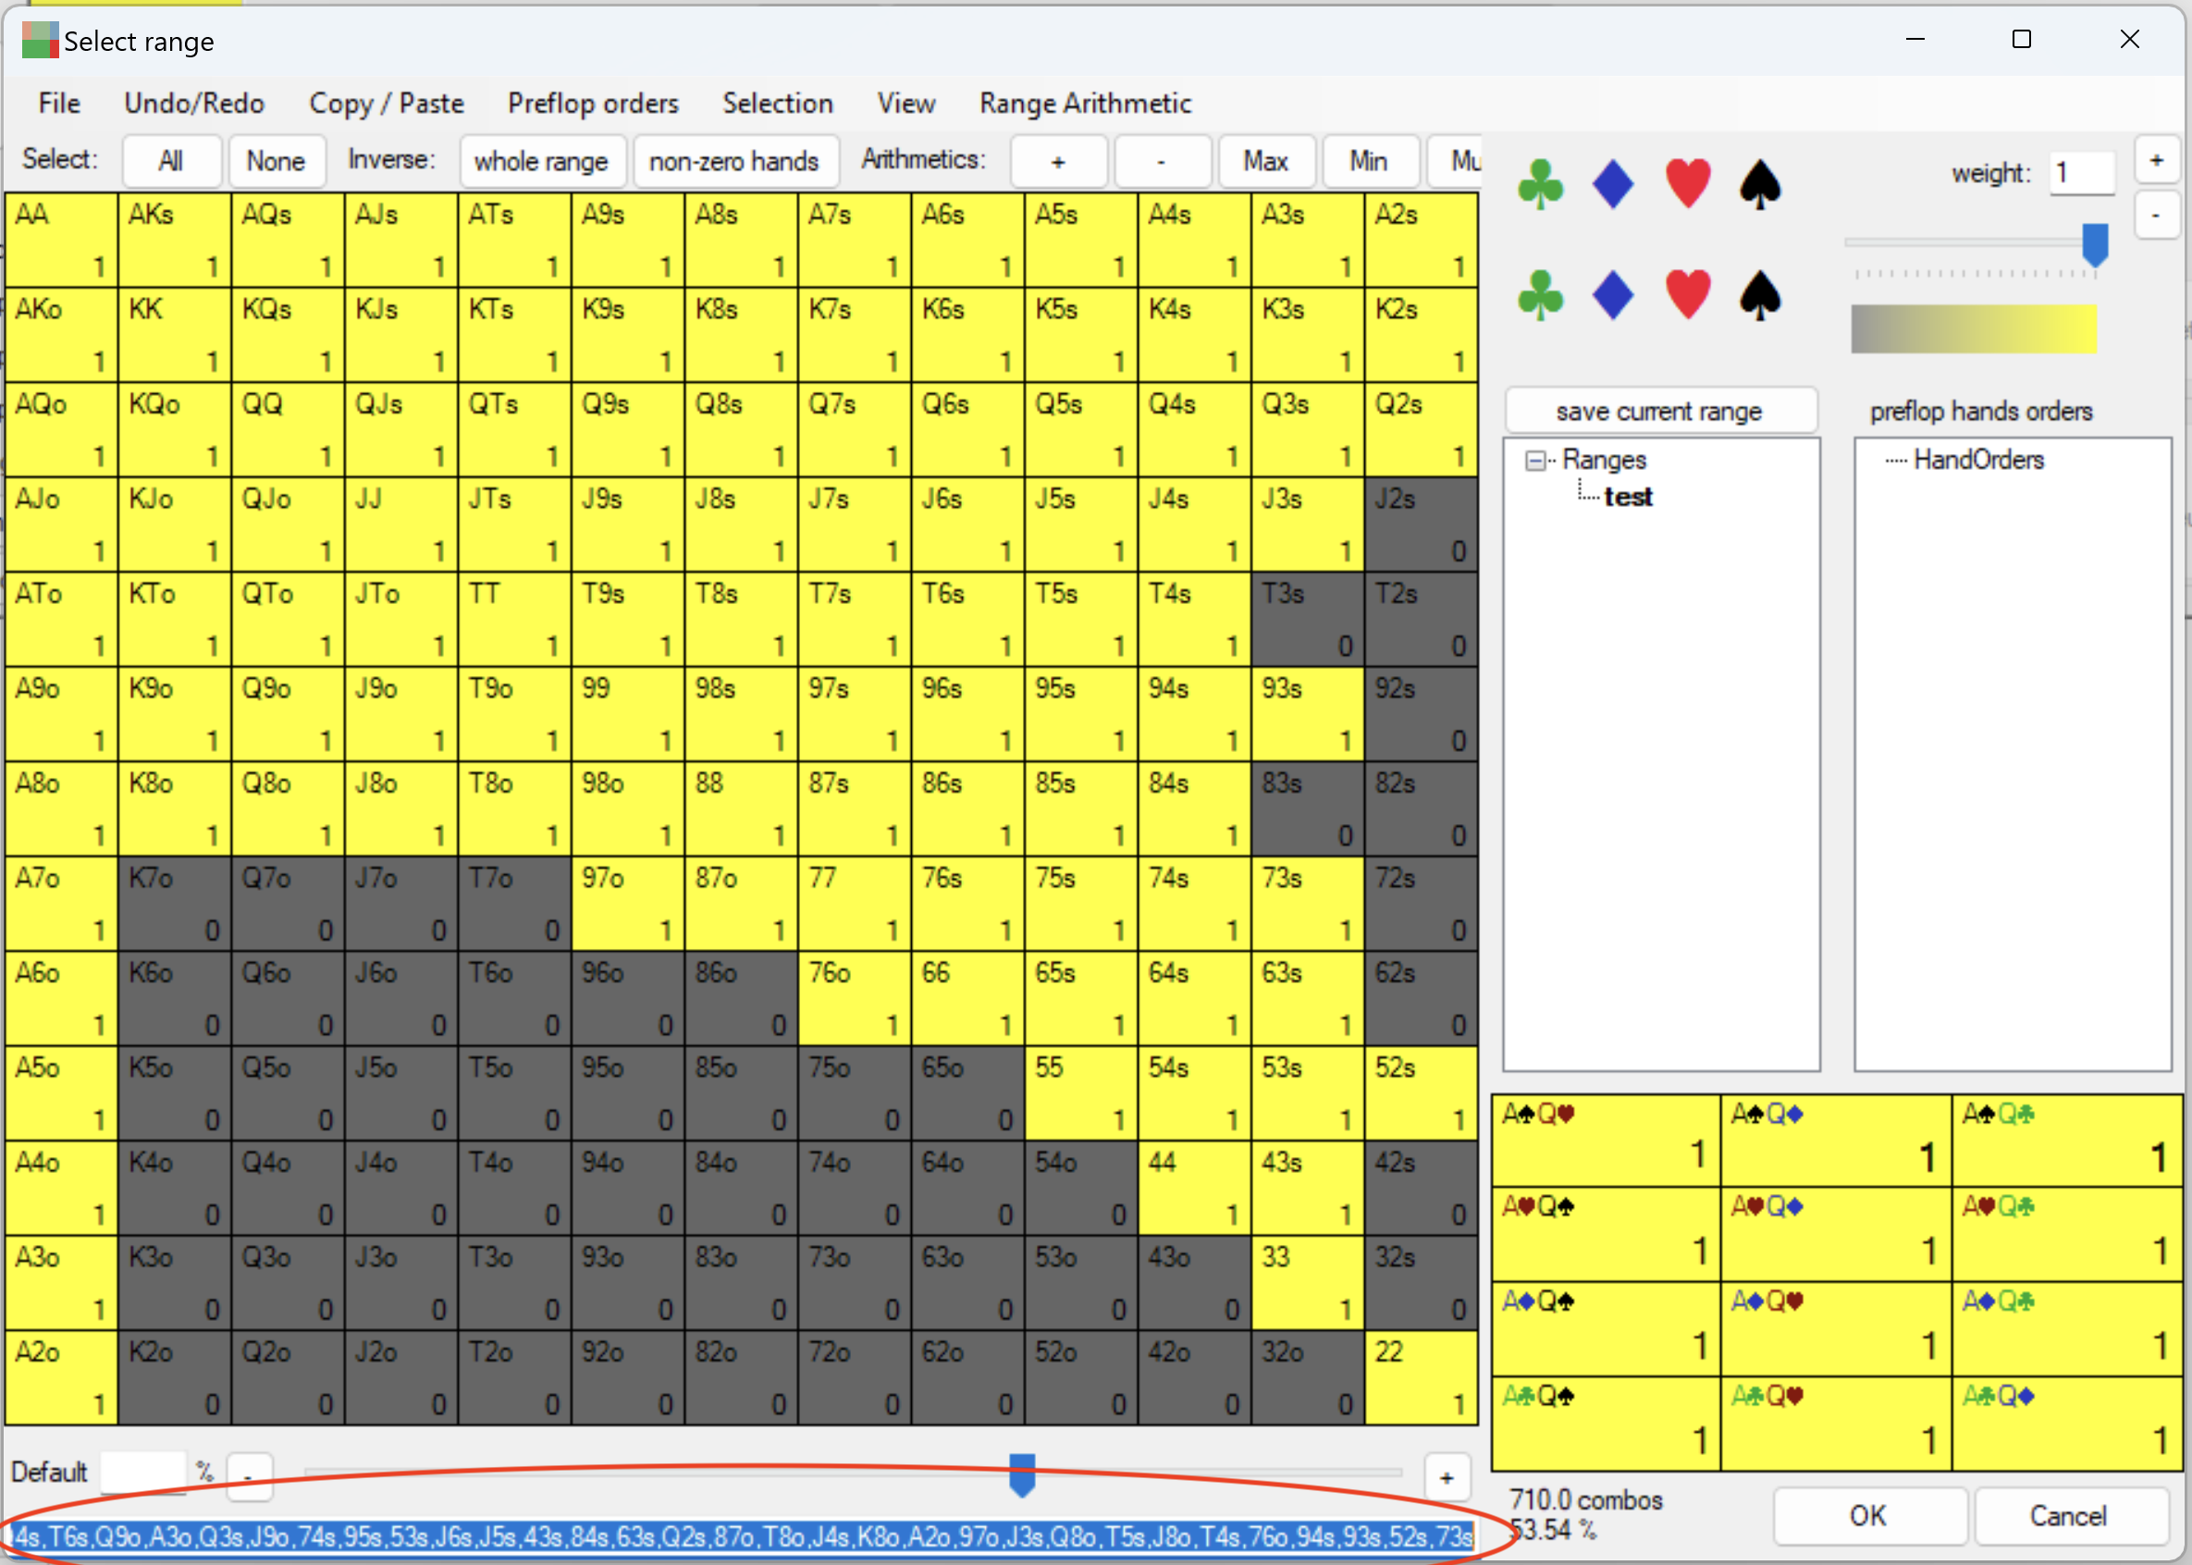
Task: Click the gray-to-yellow weight gradient bar
Action: point(1974,328)
